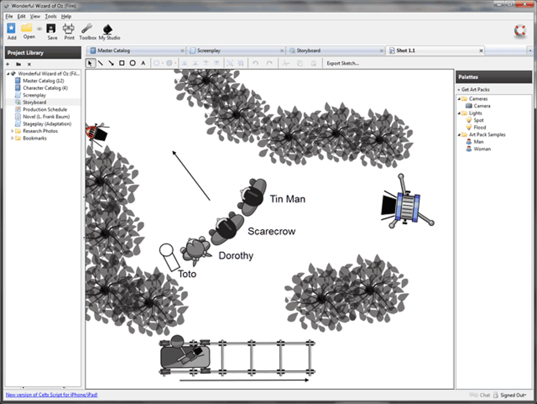Screen dimensions: 537x404
Task: Open the fill color dropdown arrow
Action: (x=175, y=63)
